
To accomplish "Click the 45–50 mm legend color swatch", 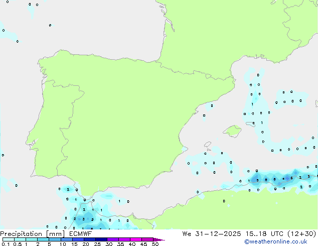I will coord(147,239).
